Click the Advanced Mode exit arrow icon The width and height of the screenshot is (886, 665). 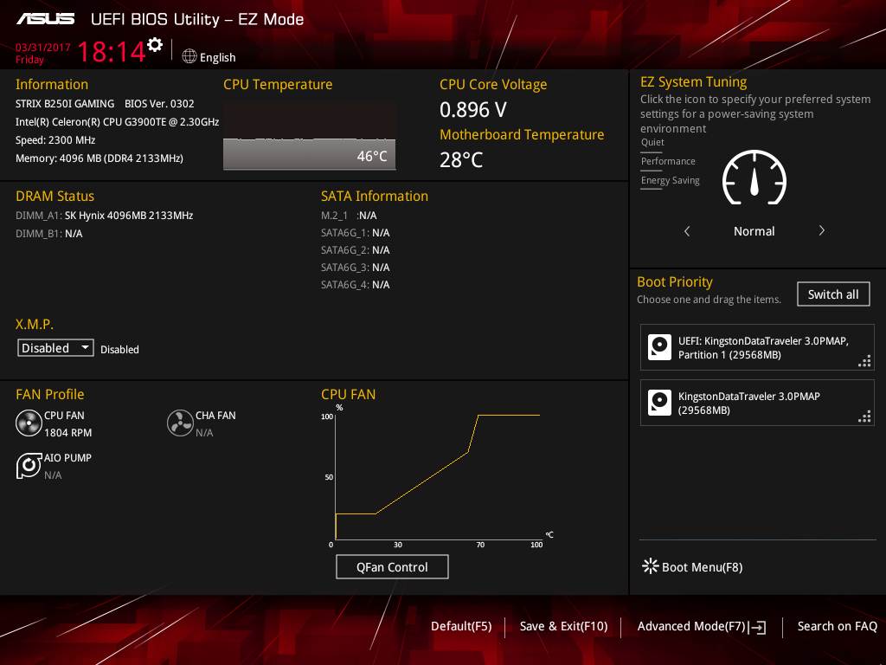click(x=758, y=627)
